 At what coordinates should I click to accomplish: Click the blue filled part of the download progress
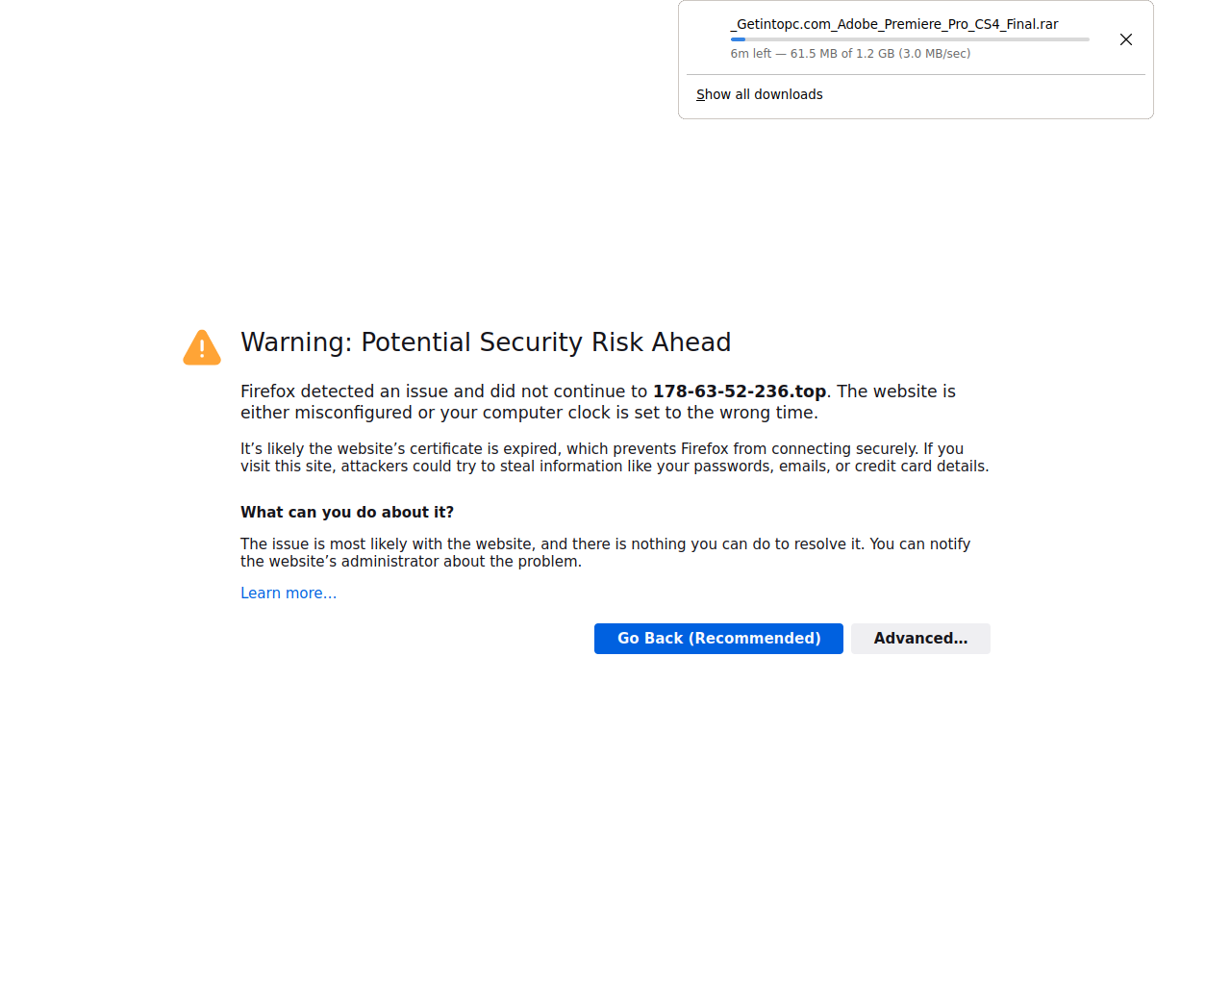click(738, 39)
